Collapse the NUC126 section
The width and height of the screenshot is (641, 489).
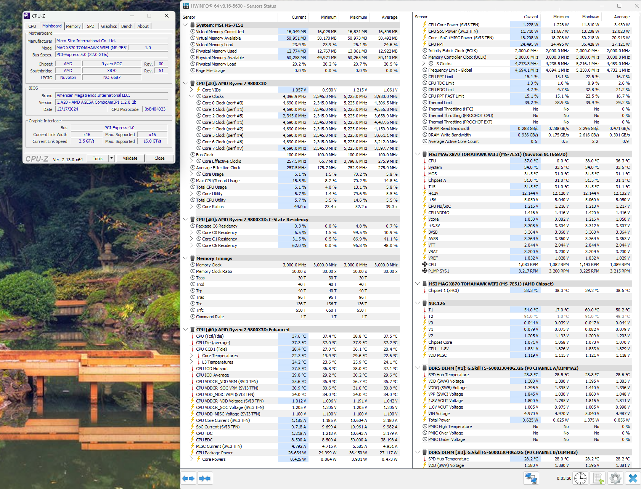click(x=418, y=303)
